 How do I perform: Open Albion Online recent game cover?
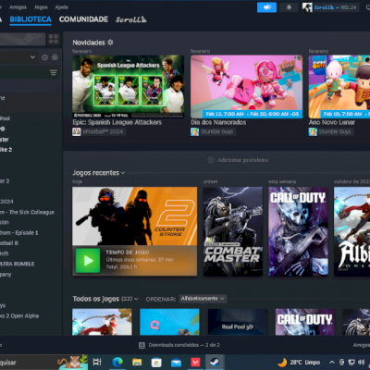click(351, 231)
